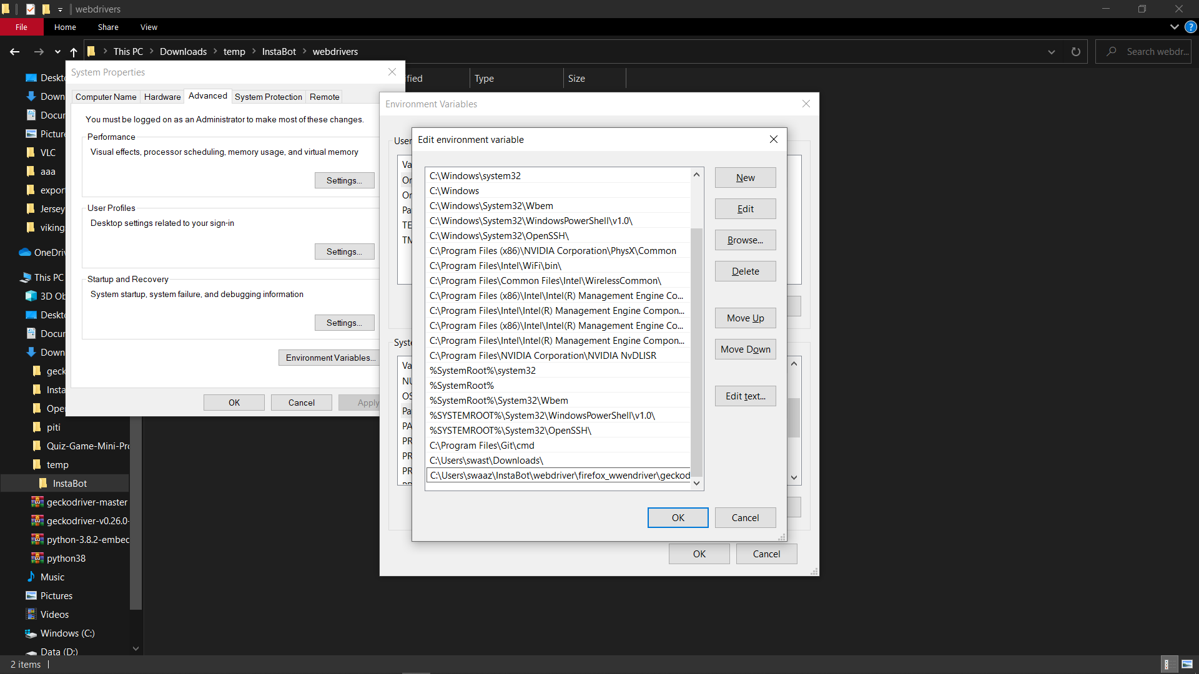Click the Refresh icon in the address bar

point(1075,52)
